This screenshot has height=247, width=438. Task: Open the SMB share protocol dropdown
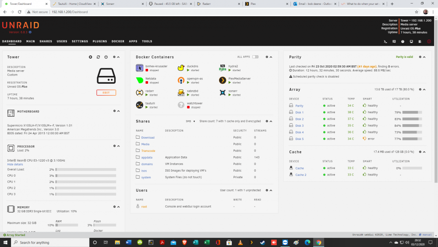pyautogui.click(x=191, y=122)
